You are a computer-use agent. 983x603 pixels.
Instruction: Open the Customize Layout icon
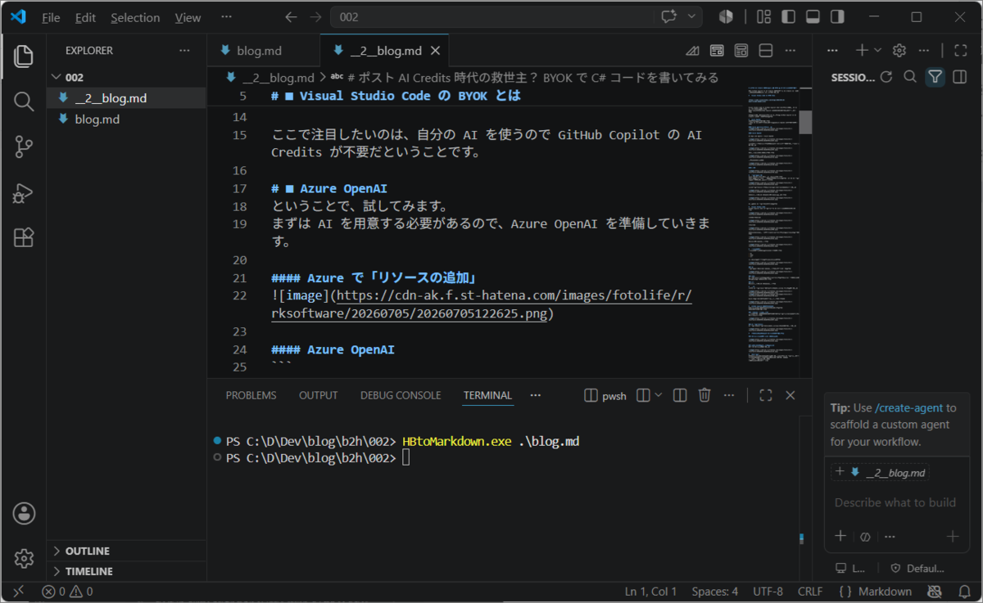tap(763, 17)
